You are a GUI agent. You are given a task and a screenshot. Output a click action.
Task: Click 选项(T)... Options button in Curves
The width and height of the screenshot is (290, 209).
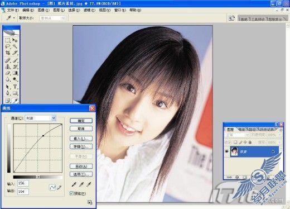point(81,174)
